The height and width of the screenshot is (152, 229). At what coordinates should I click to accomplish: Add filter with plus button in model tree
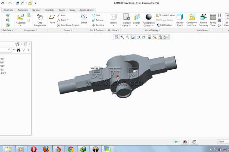coord(29,50)
